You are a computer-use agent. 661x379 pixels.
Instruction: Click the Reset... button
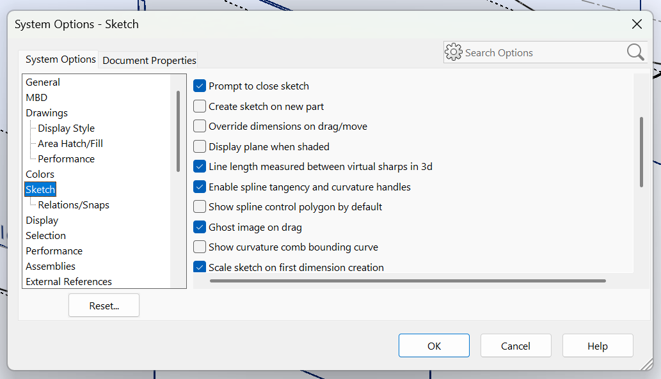pyautogui.click(x=104, y=306)
